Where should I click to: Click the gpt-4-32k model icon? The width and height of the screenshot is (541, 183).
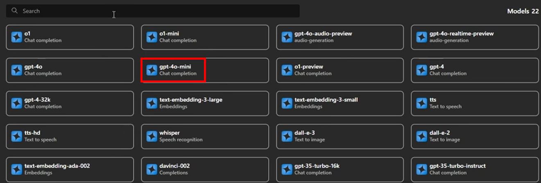click(x=16, y=103)
